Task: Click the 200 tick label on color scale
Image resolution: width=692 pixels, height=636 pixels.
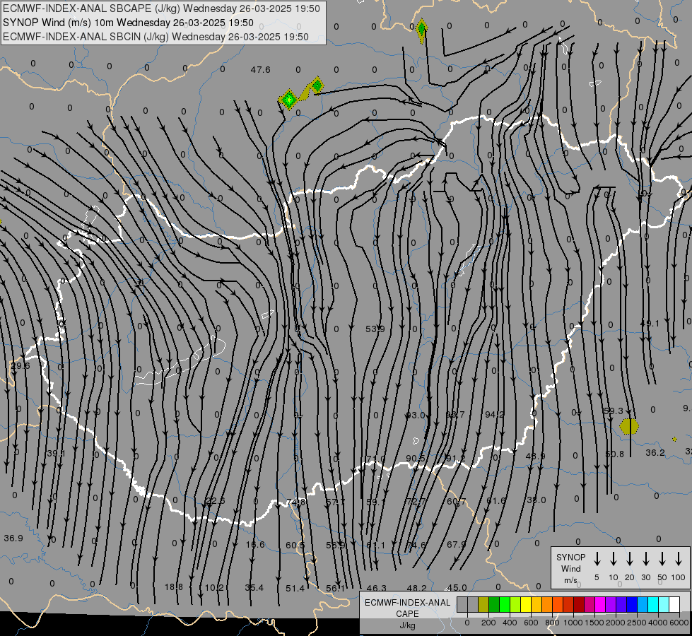Action: [488, 623]
